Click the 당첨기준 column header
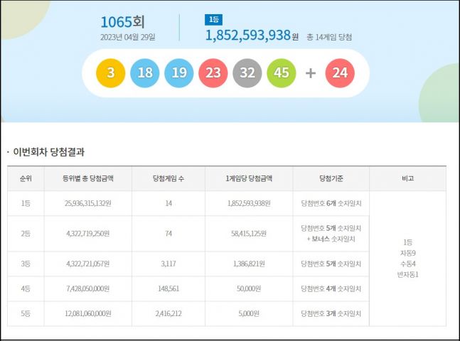Image resolution: width=460 pixels, height=341 pixels. (331, 178)
